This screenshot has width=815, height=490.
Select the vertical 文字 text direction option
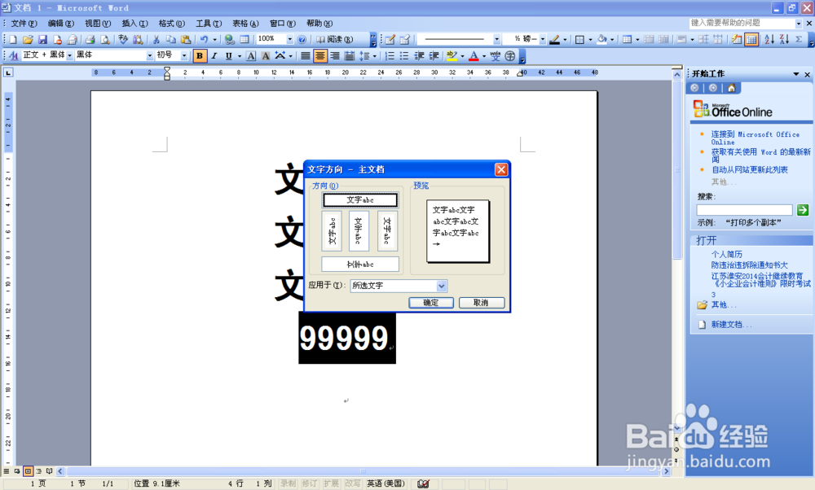pyautogui.click(x=359, y=230)
